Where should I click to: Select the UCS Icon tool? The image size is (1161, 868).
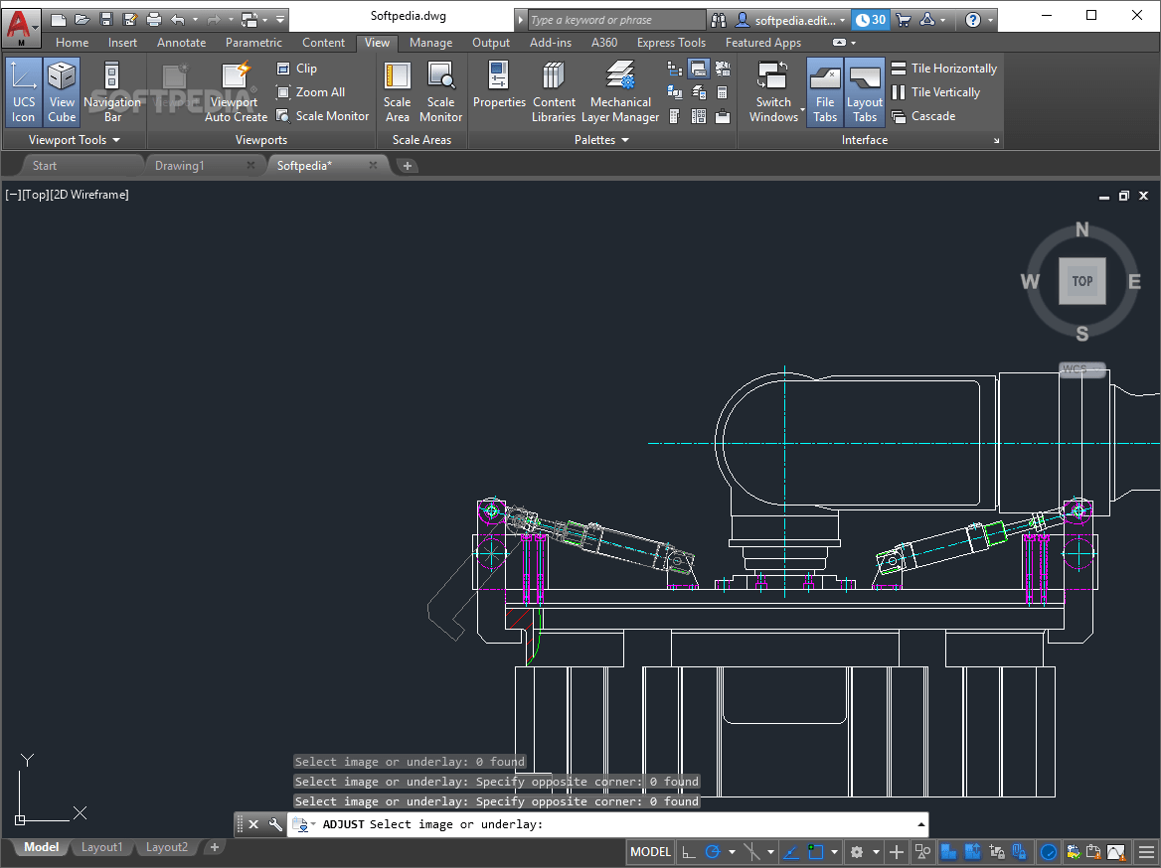(23, 89)
